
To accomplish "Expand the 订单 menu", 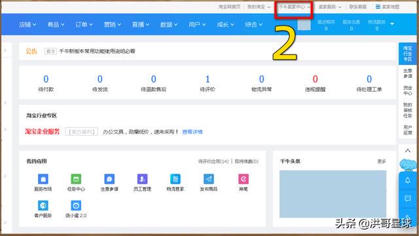I will (84, 24).
